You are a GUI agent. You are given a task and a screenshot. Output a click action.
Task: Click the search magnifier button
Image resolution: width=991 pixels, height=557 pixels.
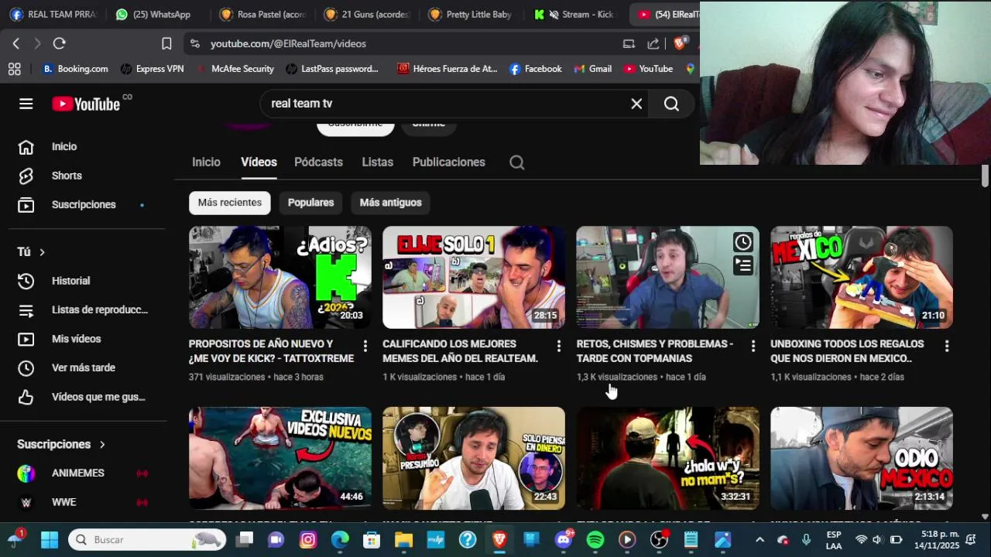[x=671, y=104]
